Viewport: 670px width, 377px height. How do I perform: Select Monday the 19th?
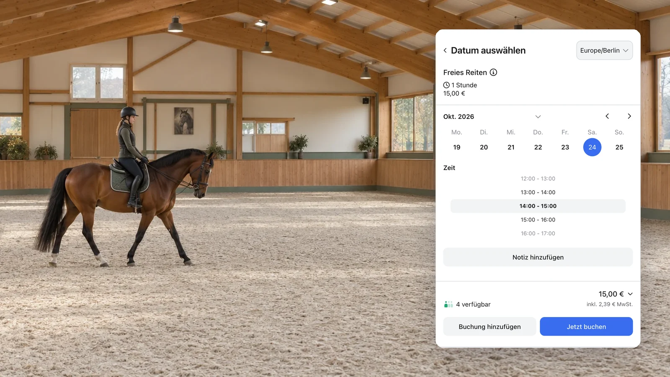pyautogui.click(x=457, y=147)
